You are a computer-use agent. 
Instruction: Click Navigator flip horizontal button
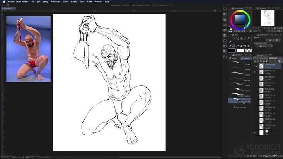pyautogui.click(x=278, y=31)
